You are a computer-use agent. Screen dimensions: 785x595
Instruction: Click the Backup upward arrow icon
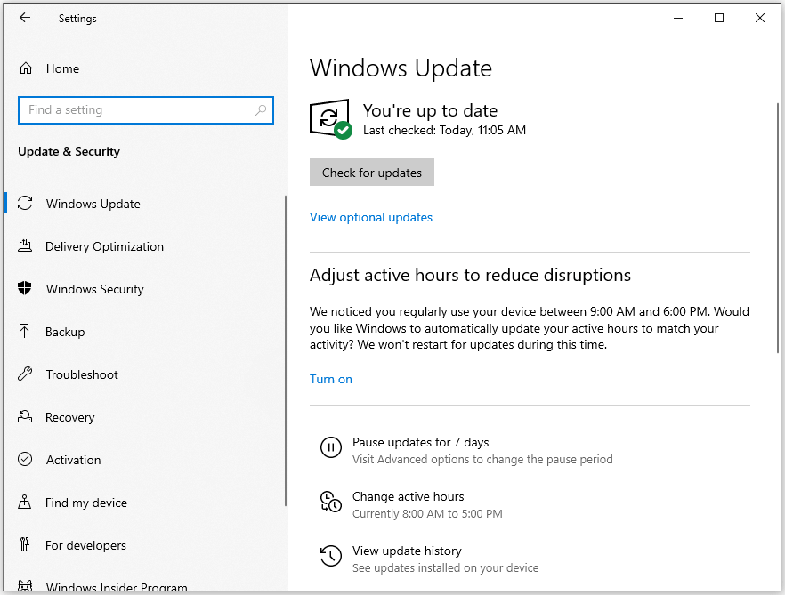pyautogui.click(x=25, y=331)
